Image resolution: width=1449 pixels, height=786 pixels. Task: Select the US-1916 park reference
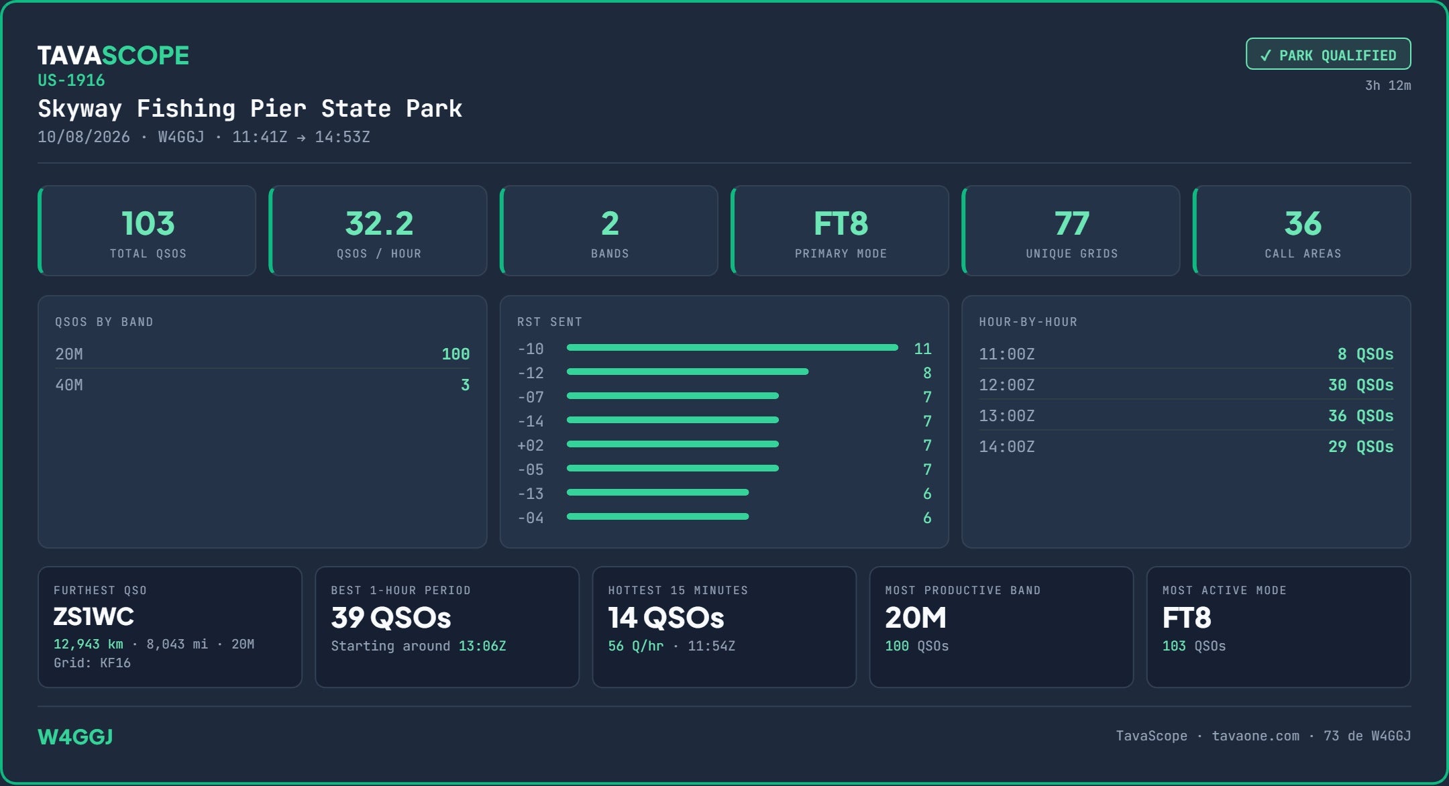click(71, 80)
